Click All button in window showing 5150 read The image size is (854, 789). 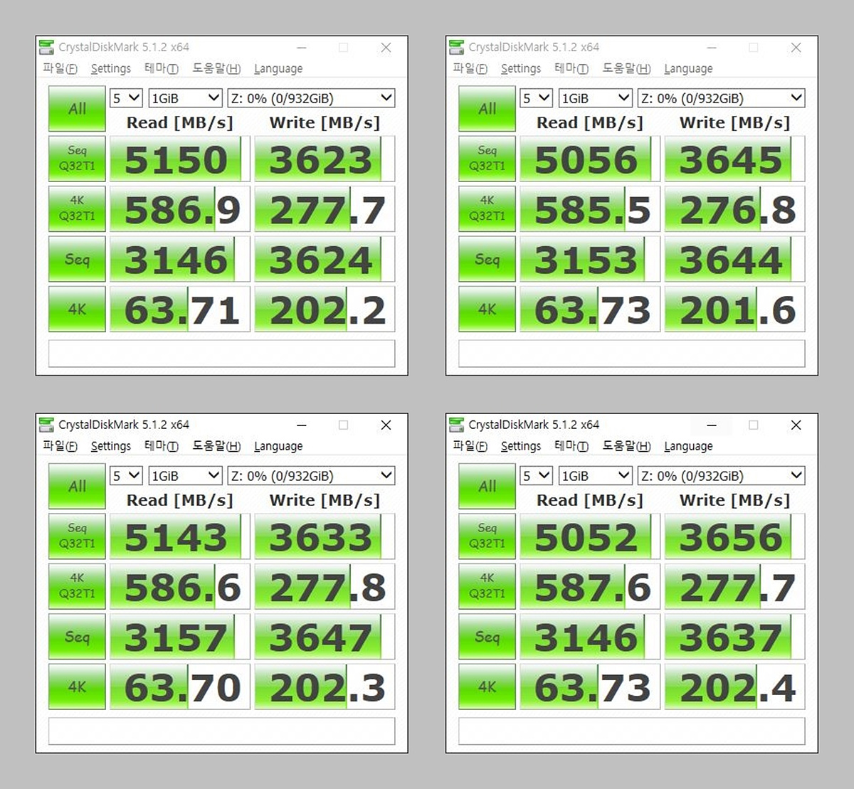pos(77,109)
